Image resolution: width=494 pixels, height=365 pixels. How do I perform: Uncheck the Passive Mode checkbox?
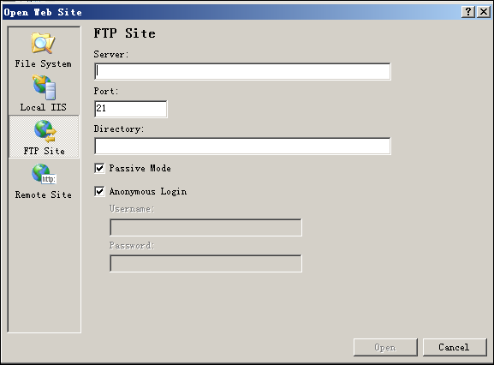tap(99, 168)
